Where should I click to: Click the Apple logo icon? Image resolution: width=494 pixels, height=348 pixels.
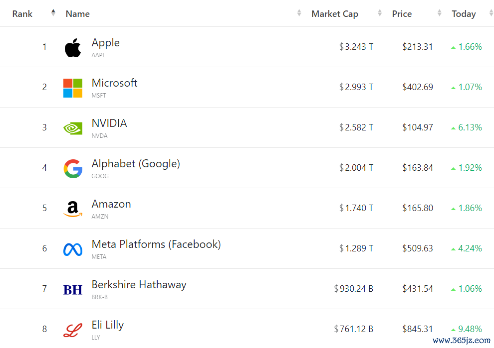(x=73, y=48)
